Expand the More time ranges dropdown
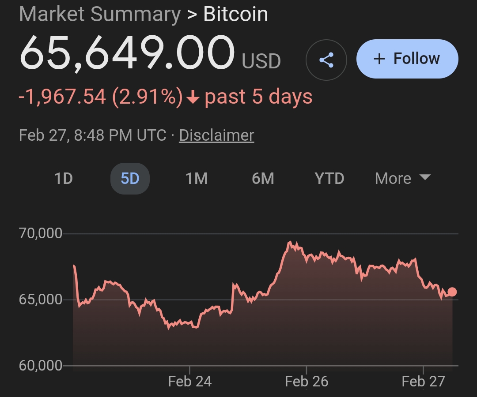Viewport: 477px width, 397px height. pyautogui.click(x=402, y=179)
